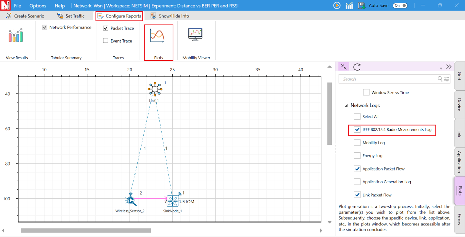Image resolution: width=465 pixels, height=237 pixels.
Task: Open the View Results chart icon
Action: [x=16, y=36]
